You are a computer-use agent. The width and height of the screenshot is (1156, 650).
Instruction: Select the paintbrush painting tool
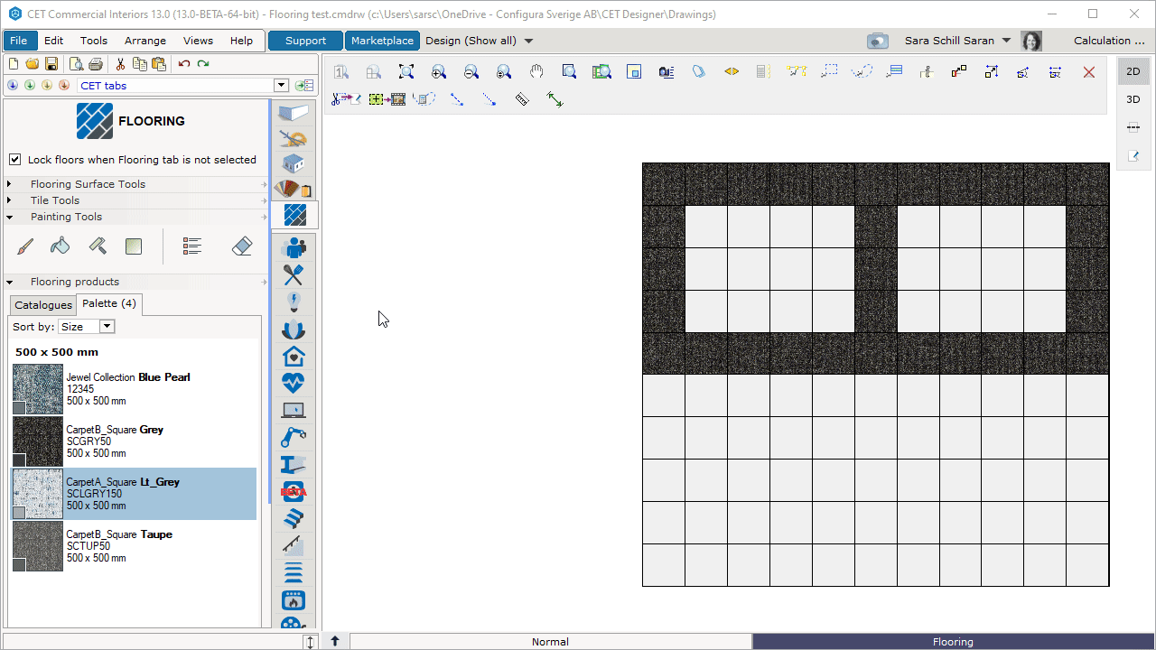25,246
